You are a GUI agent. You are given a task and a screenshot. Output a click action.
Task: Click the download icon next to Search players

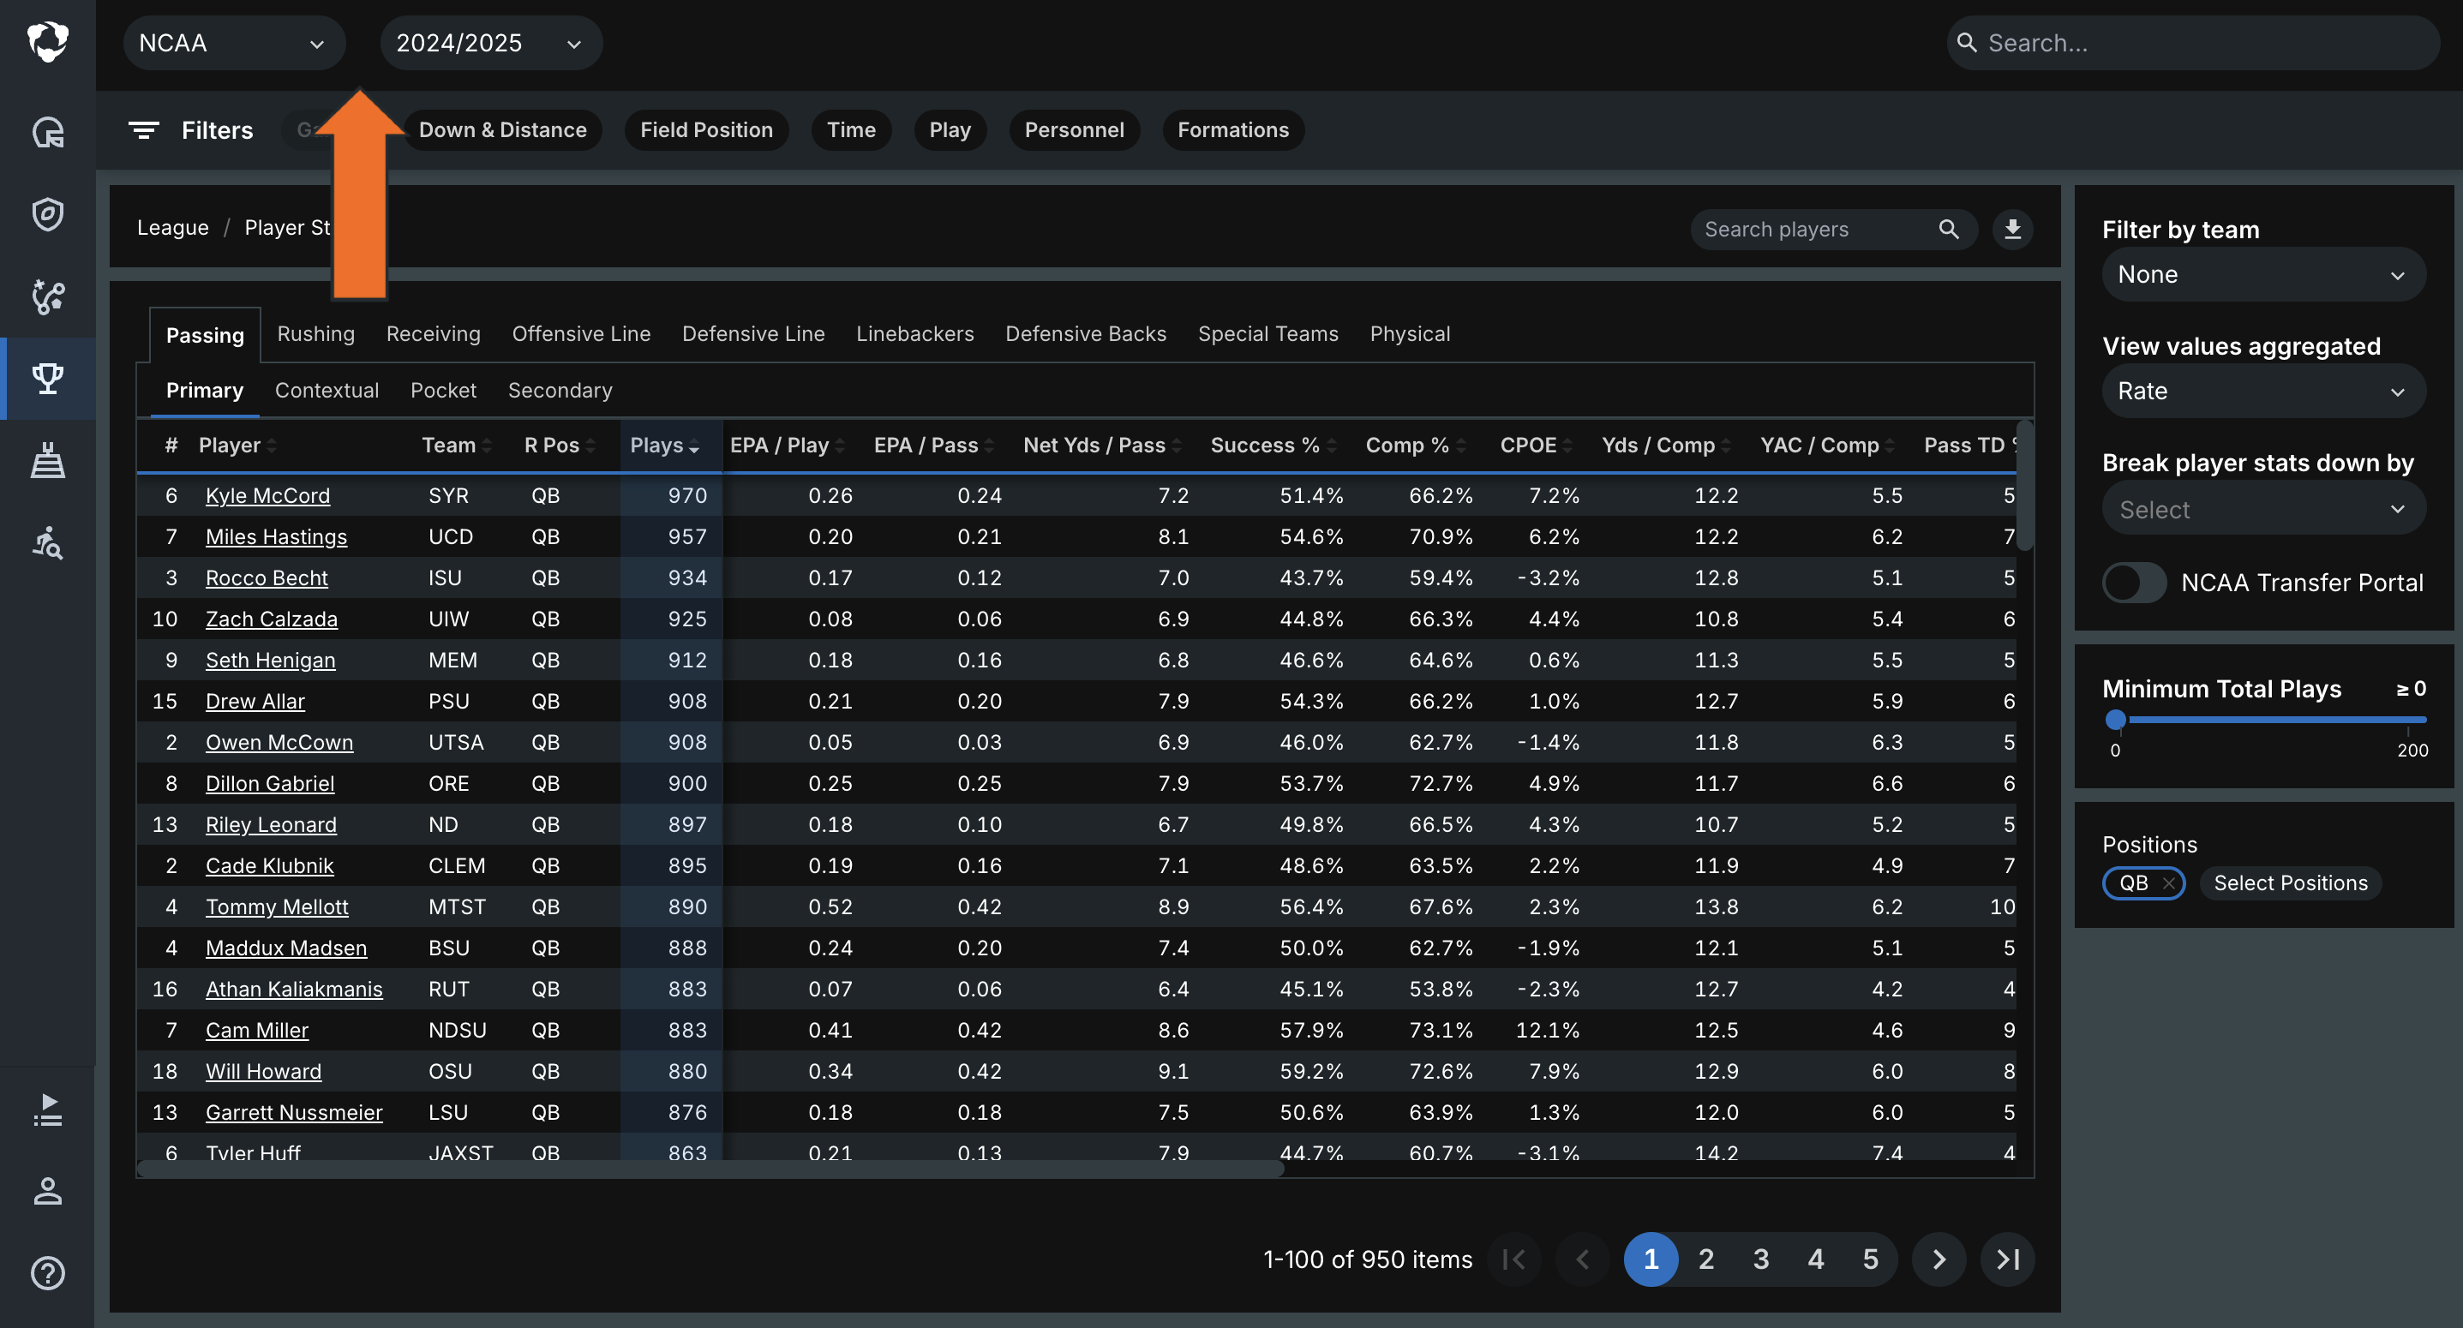[x=2013, y=229]
